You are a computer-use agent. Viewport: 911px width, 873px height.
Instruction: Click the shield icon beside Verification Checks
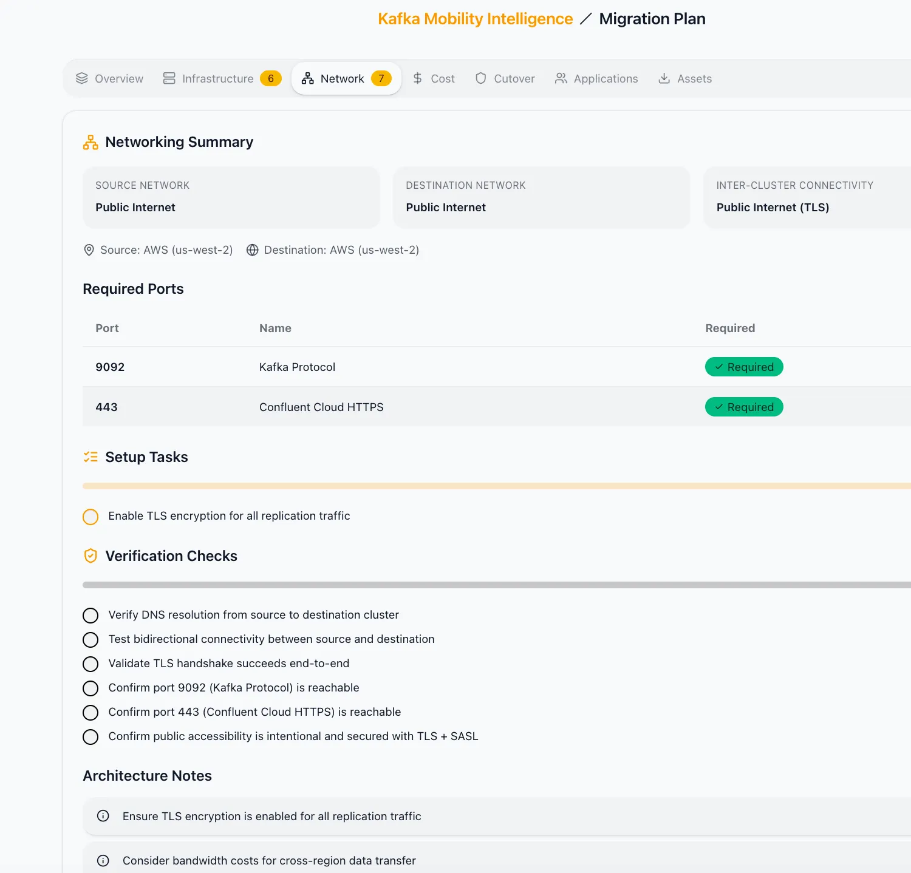[x=90, y=555]
